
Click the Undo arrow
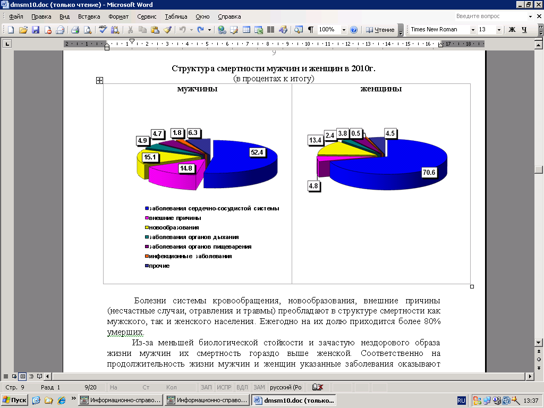coord(183,30)
